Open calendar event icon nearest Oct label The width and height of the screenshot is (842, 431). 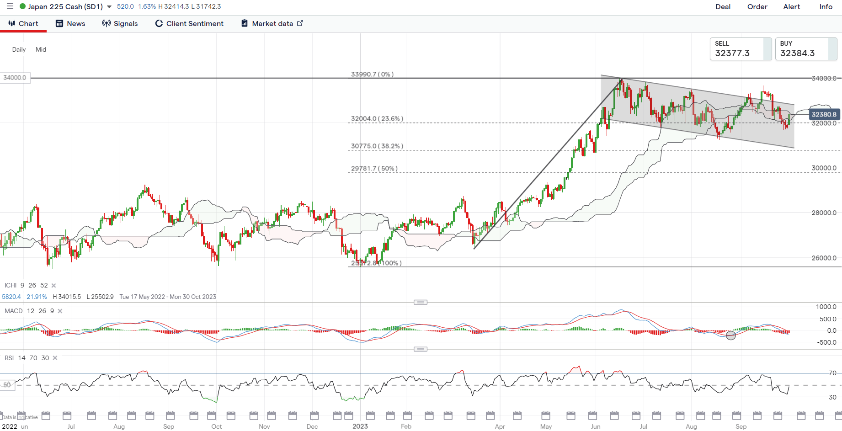coord(212,415)
